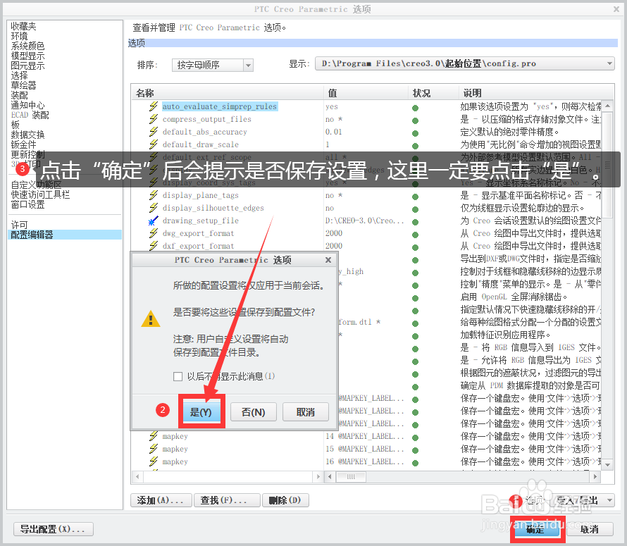Screen dimensions: 627x546
Task: Click the vertical scrollbar up arrow
Action: (x=608, y=106)
